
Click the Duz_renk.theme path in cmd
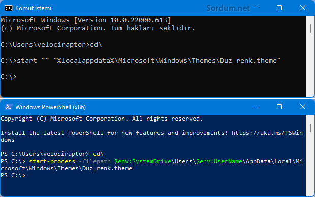(248, 61)
